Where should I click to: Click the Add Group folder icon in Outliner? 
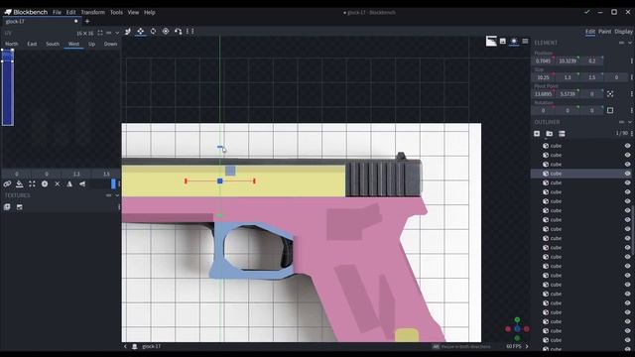click(549, 134)
